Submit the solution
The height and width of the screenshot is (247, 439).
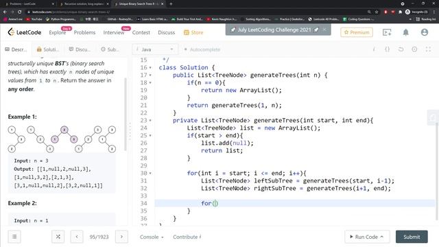412,237
